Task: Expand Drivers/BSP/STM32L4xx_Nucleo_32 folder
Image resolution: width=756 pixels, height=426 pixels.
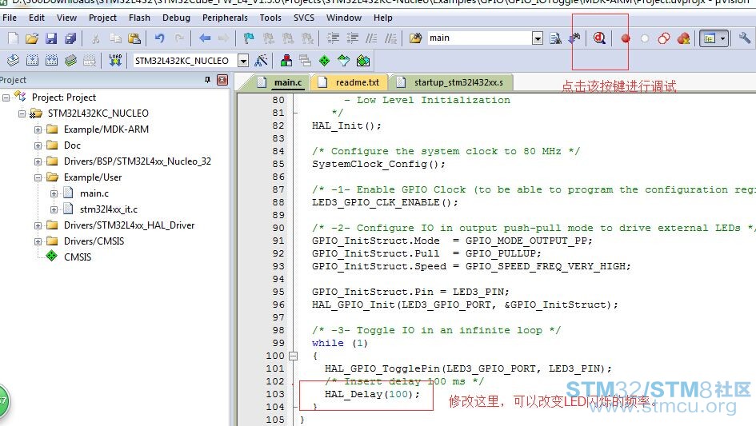Action: coord(38,161)
